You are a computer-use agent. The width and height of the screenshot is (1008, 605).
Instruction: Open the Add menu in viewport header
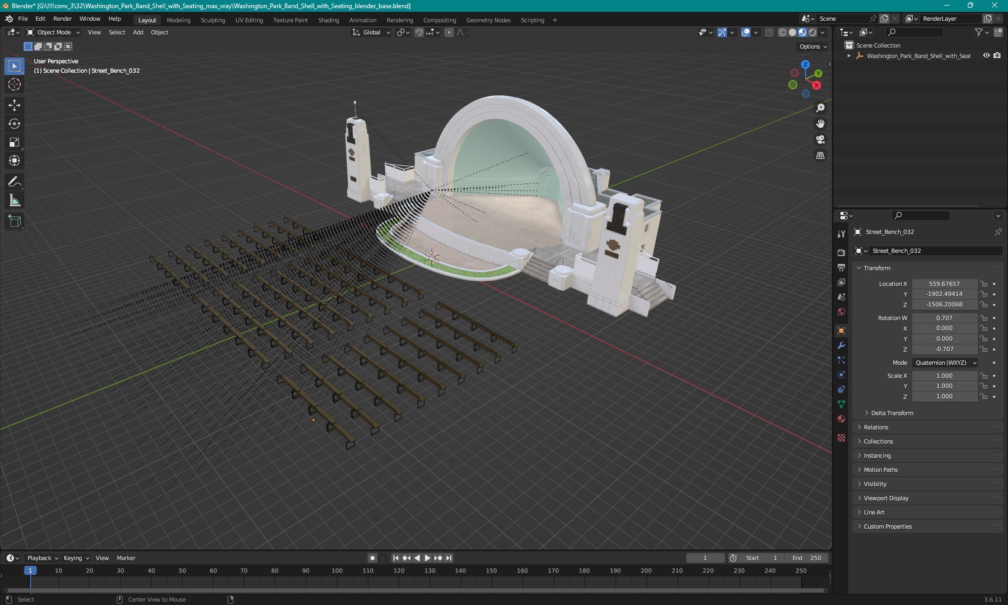pyautogui.click(x=138, y=32)
